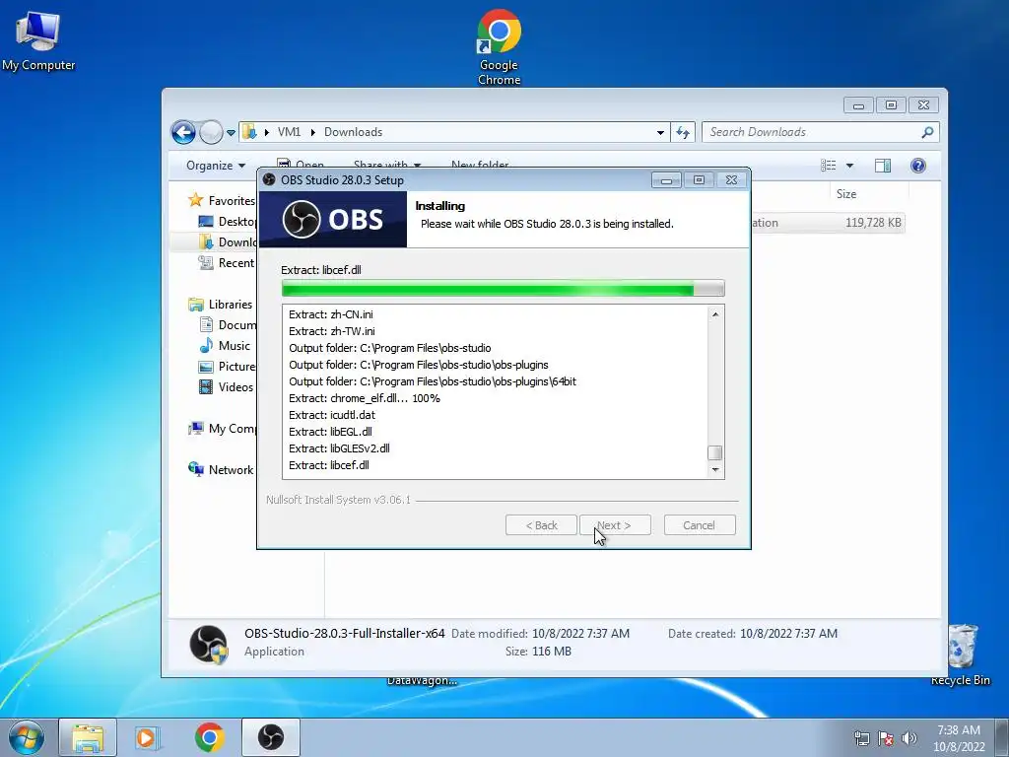
Task: Open recent pages dropdown in Explorer
Action: [x=231, y=133]
